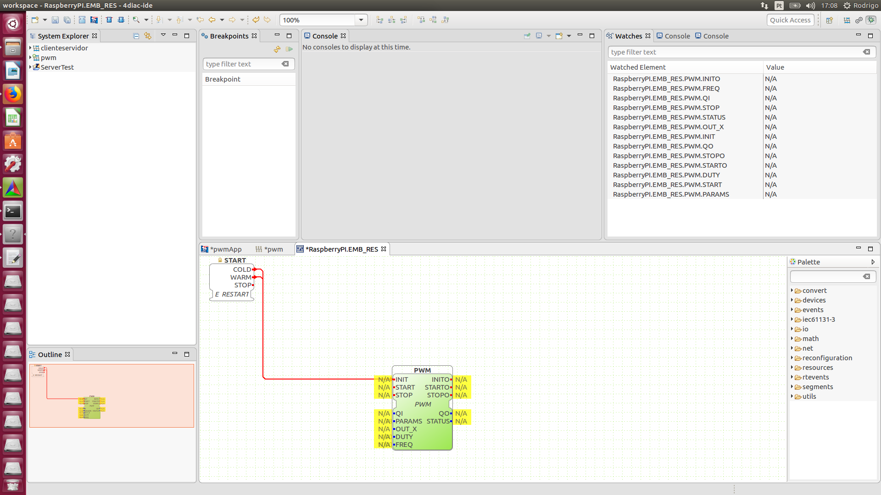Open the math folder in Palette
Image resolution: width=881 pixels, height=495 pixels.
tap(810, 339)
